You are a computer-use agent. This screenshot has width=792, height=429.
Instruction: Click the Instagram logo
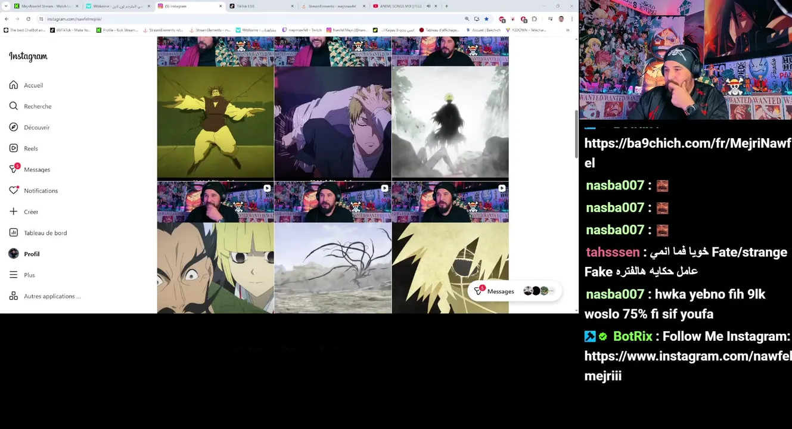coord(28,56)
